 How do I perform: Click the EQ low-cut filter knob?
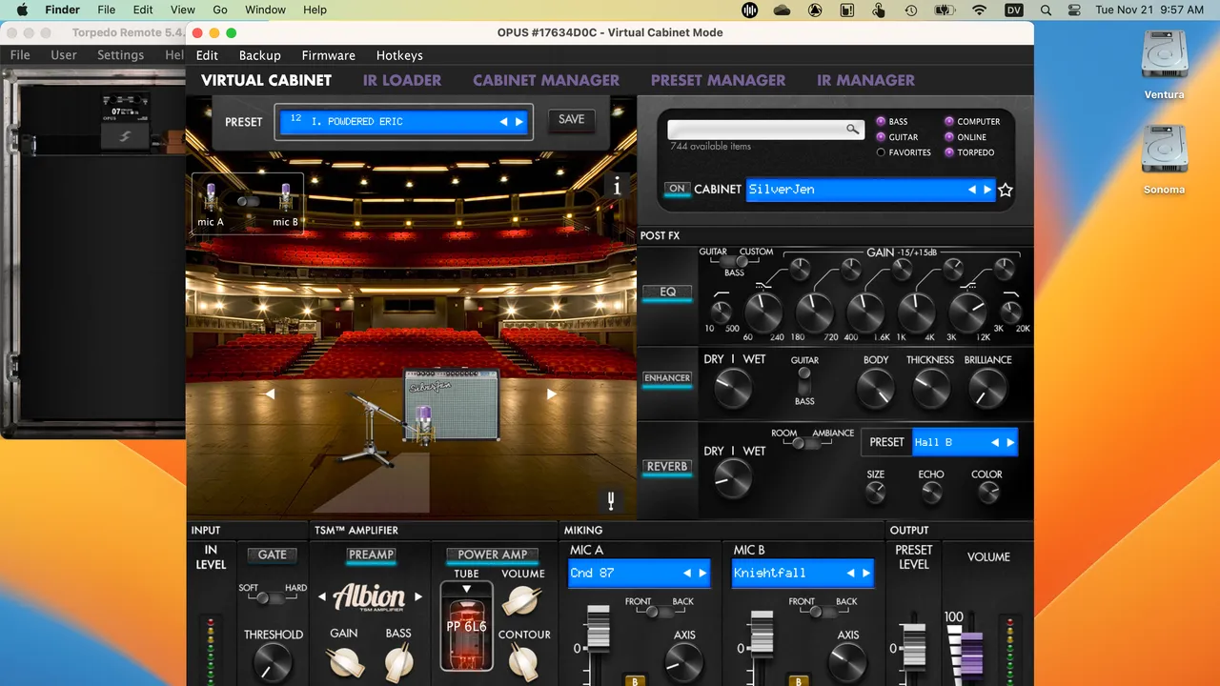[x=722, y=313]
